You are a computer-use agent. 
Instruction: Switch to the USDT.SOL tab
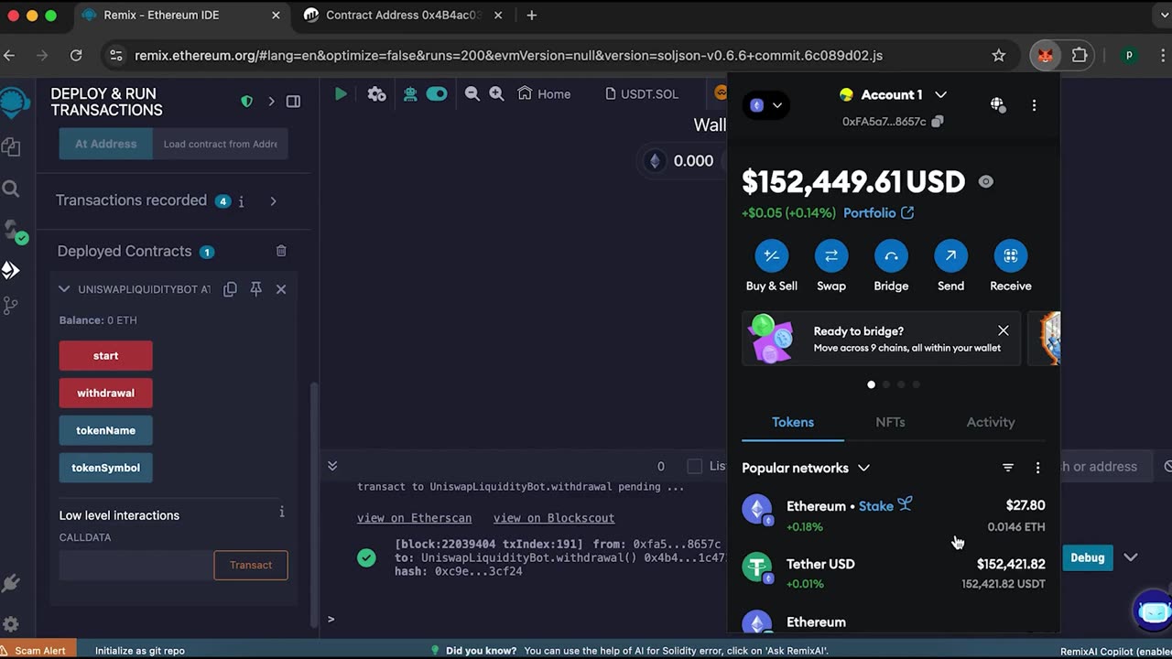(x=641, y=93)
